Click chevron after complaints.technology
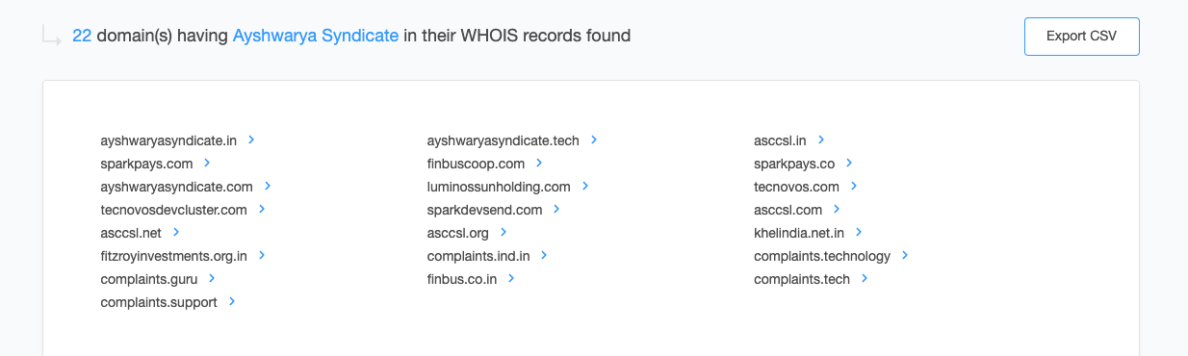 905,255
